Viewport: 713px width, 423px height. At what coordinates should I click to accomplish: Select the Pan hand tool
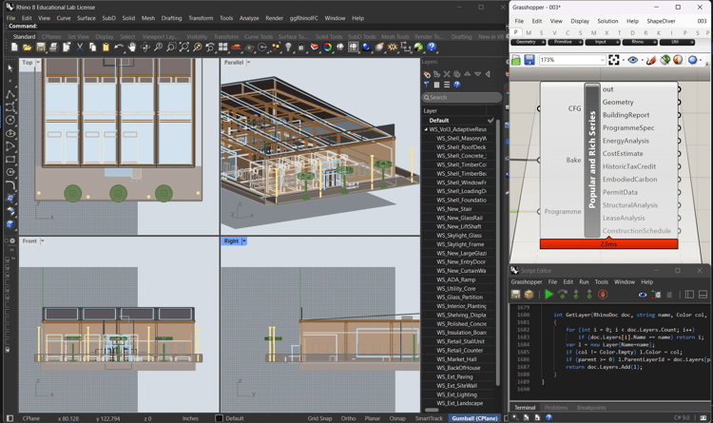click(132, 47)
